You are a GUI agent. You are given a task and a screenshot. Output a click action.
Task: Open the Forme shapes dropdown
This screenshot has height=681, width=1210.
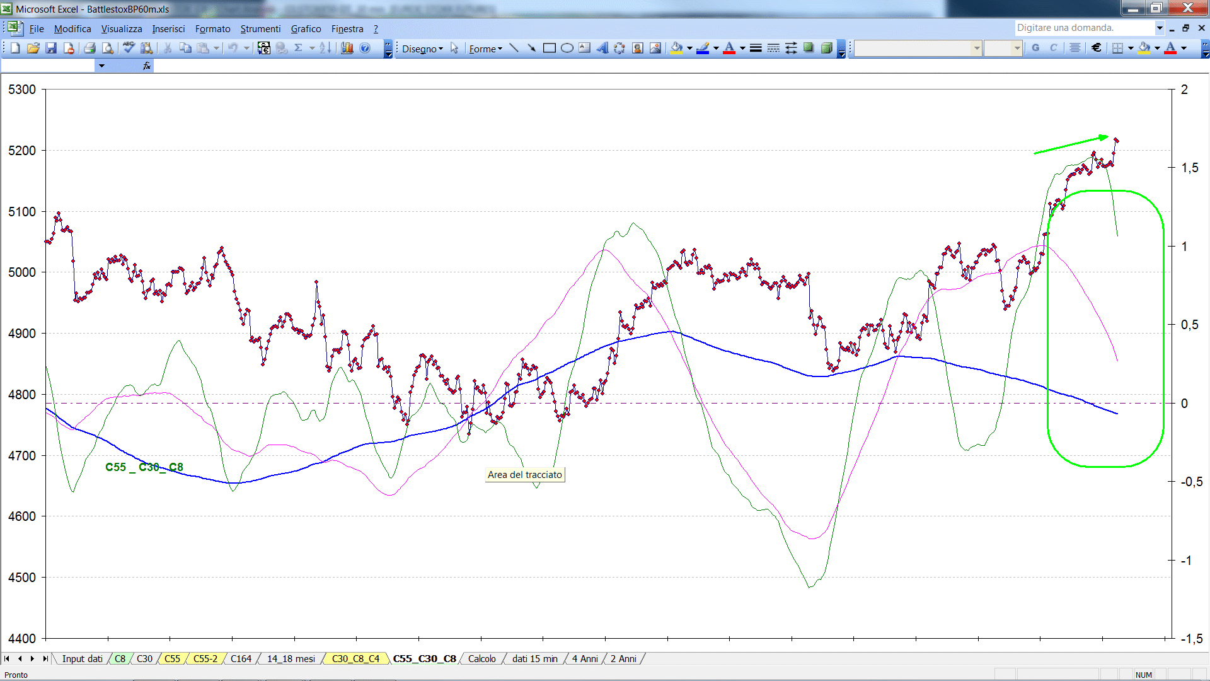point(485,49)
